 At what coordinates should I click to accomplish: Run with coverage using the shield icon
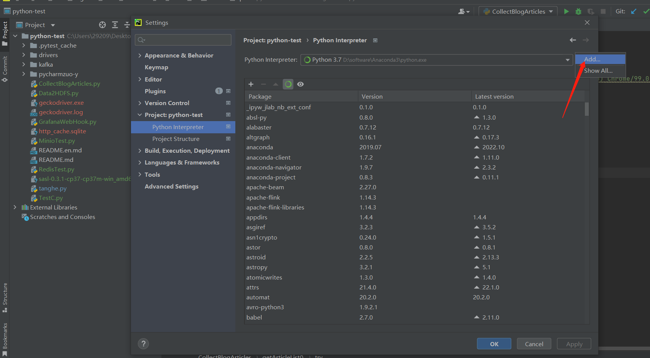tap(591, 11)
